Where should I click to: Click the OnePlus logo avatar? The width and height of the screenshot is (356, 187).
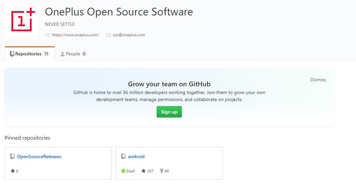22,21
